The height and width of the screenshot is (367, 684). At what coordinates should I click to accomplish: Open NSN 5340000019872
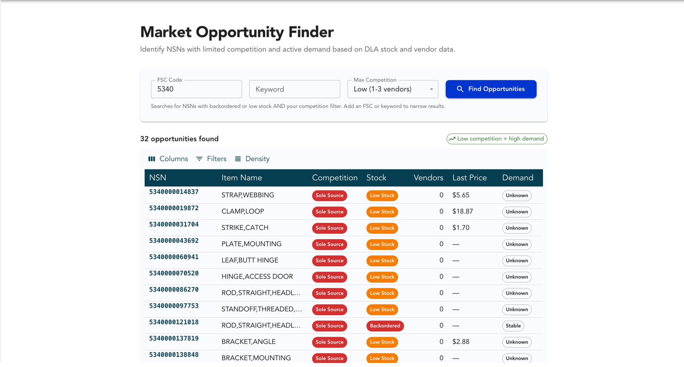tap(174, 208)
